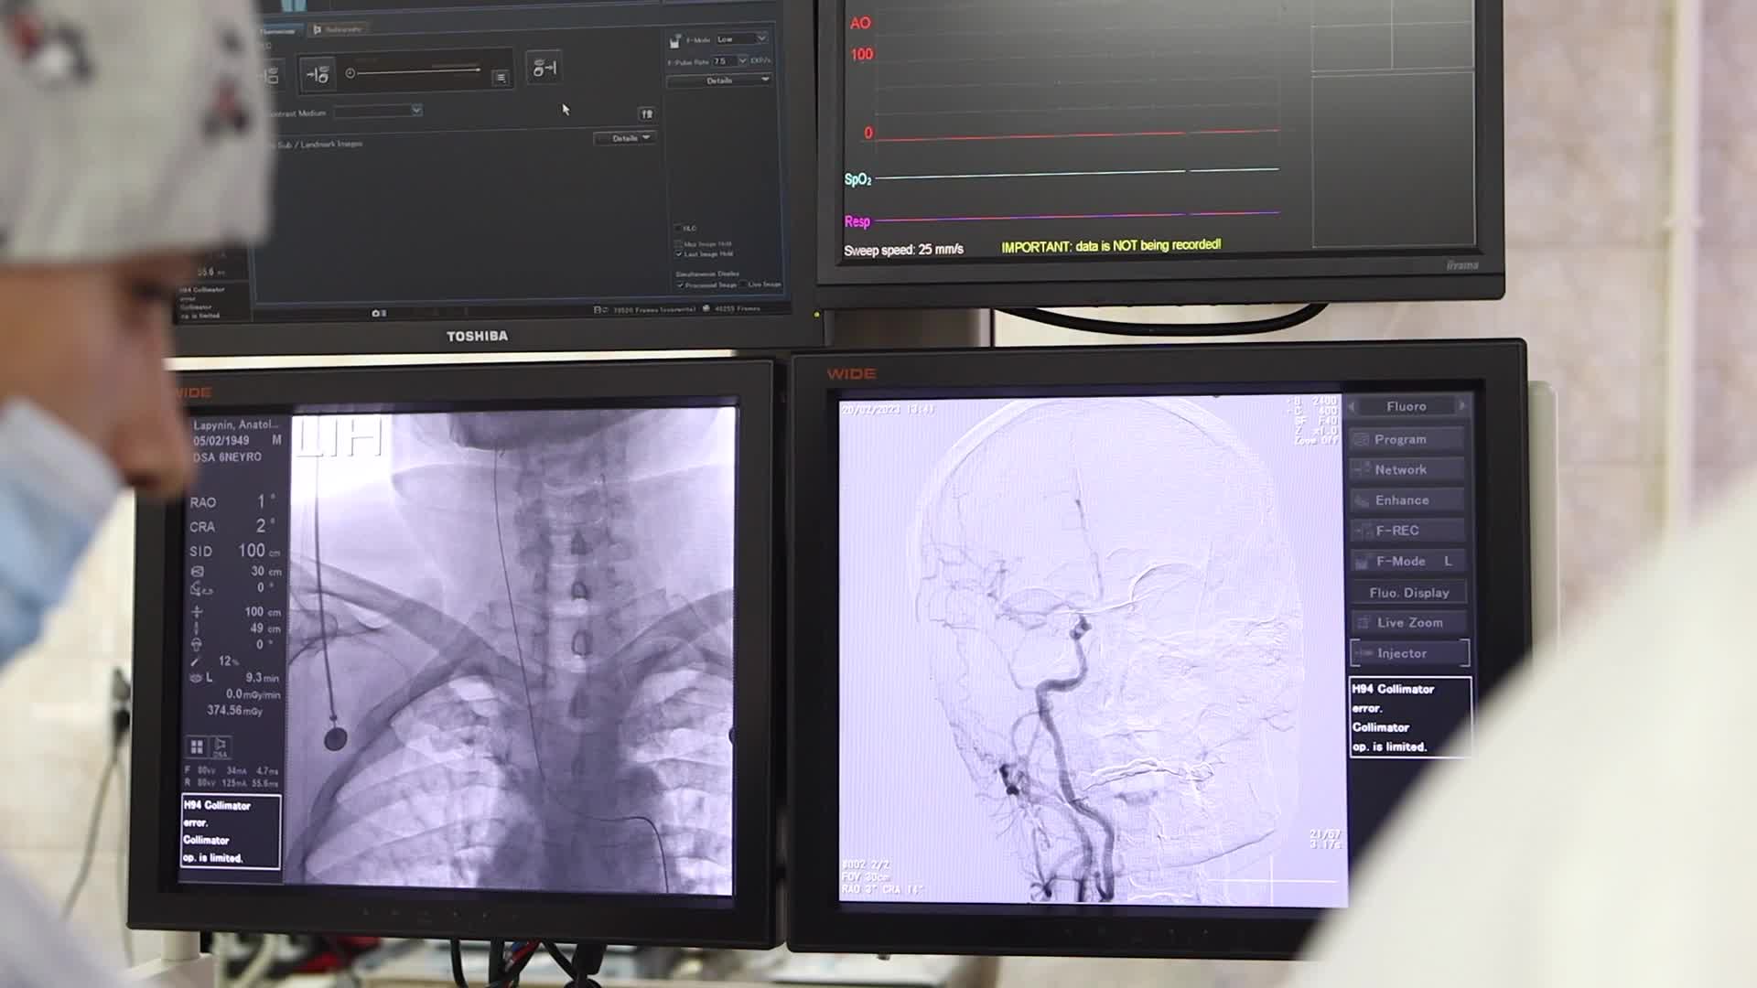Click the H94 Collimator error box on left monitor
The height and width of the screenshot is (988, 1757).
coord(231,832)
